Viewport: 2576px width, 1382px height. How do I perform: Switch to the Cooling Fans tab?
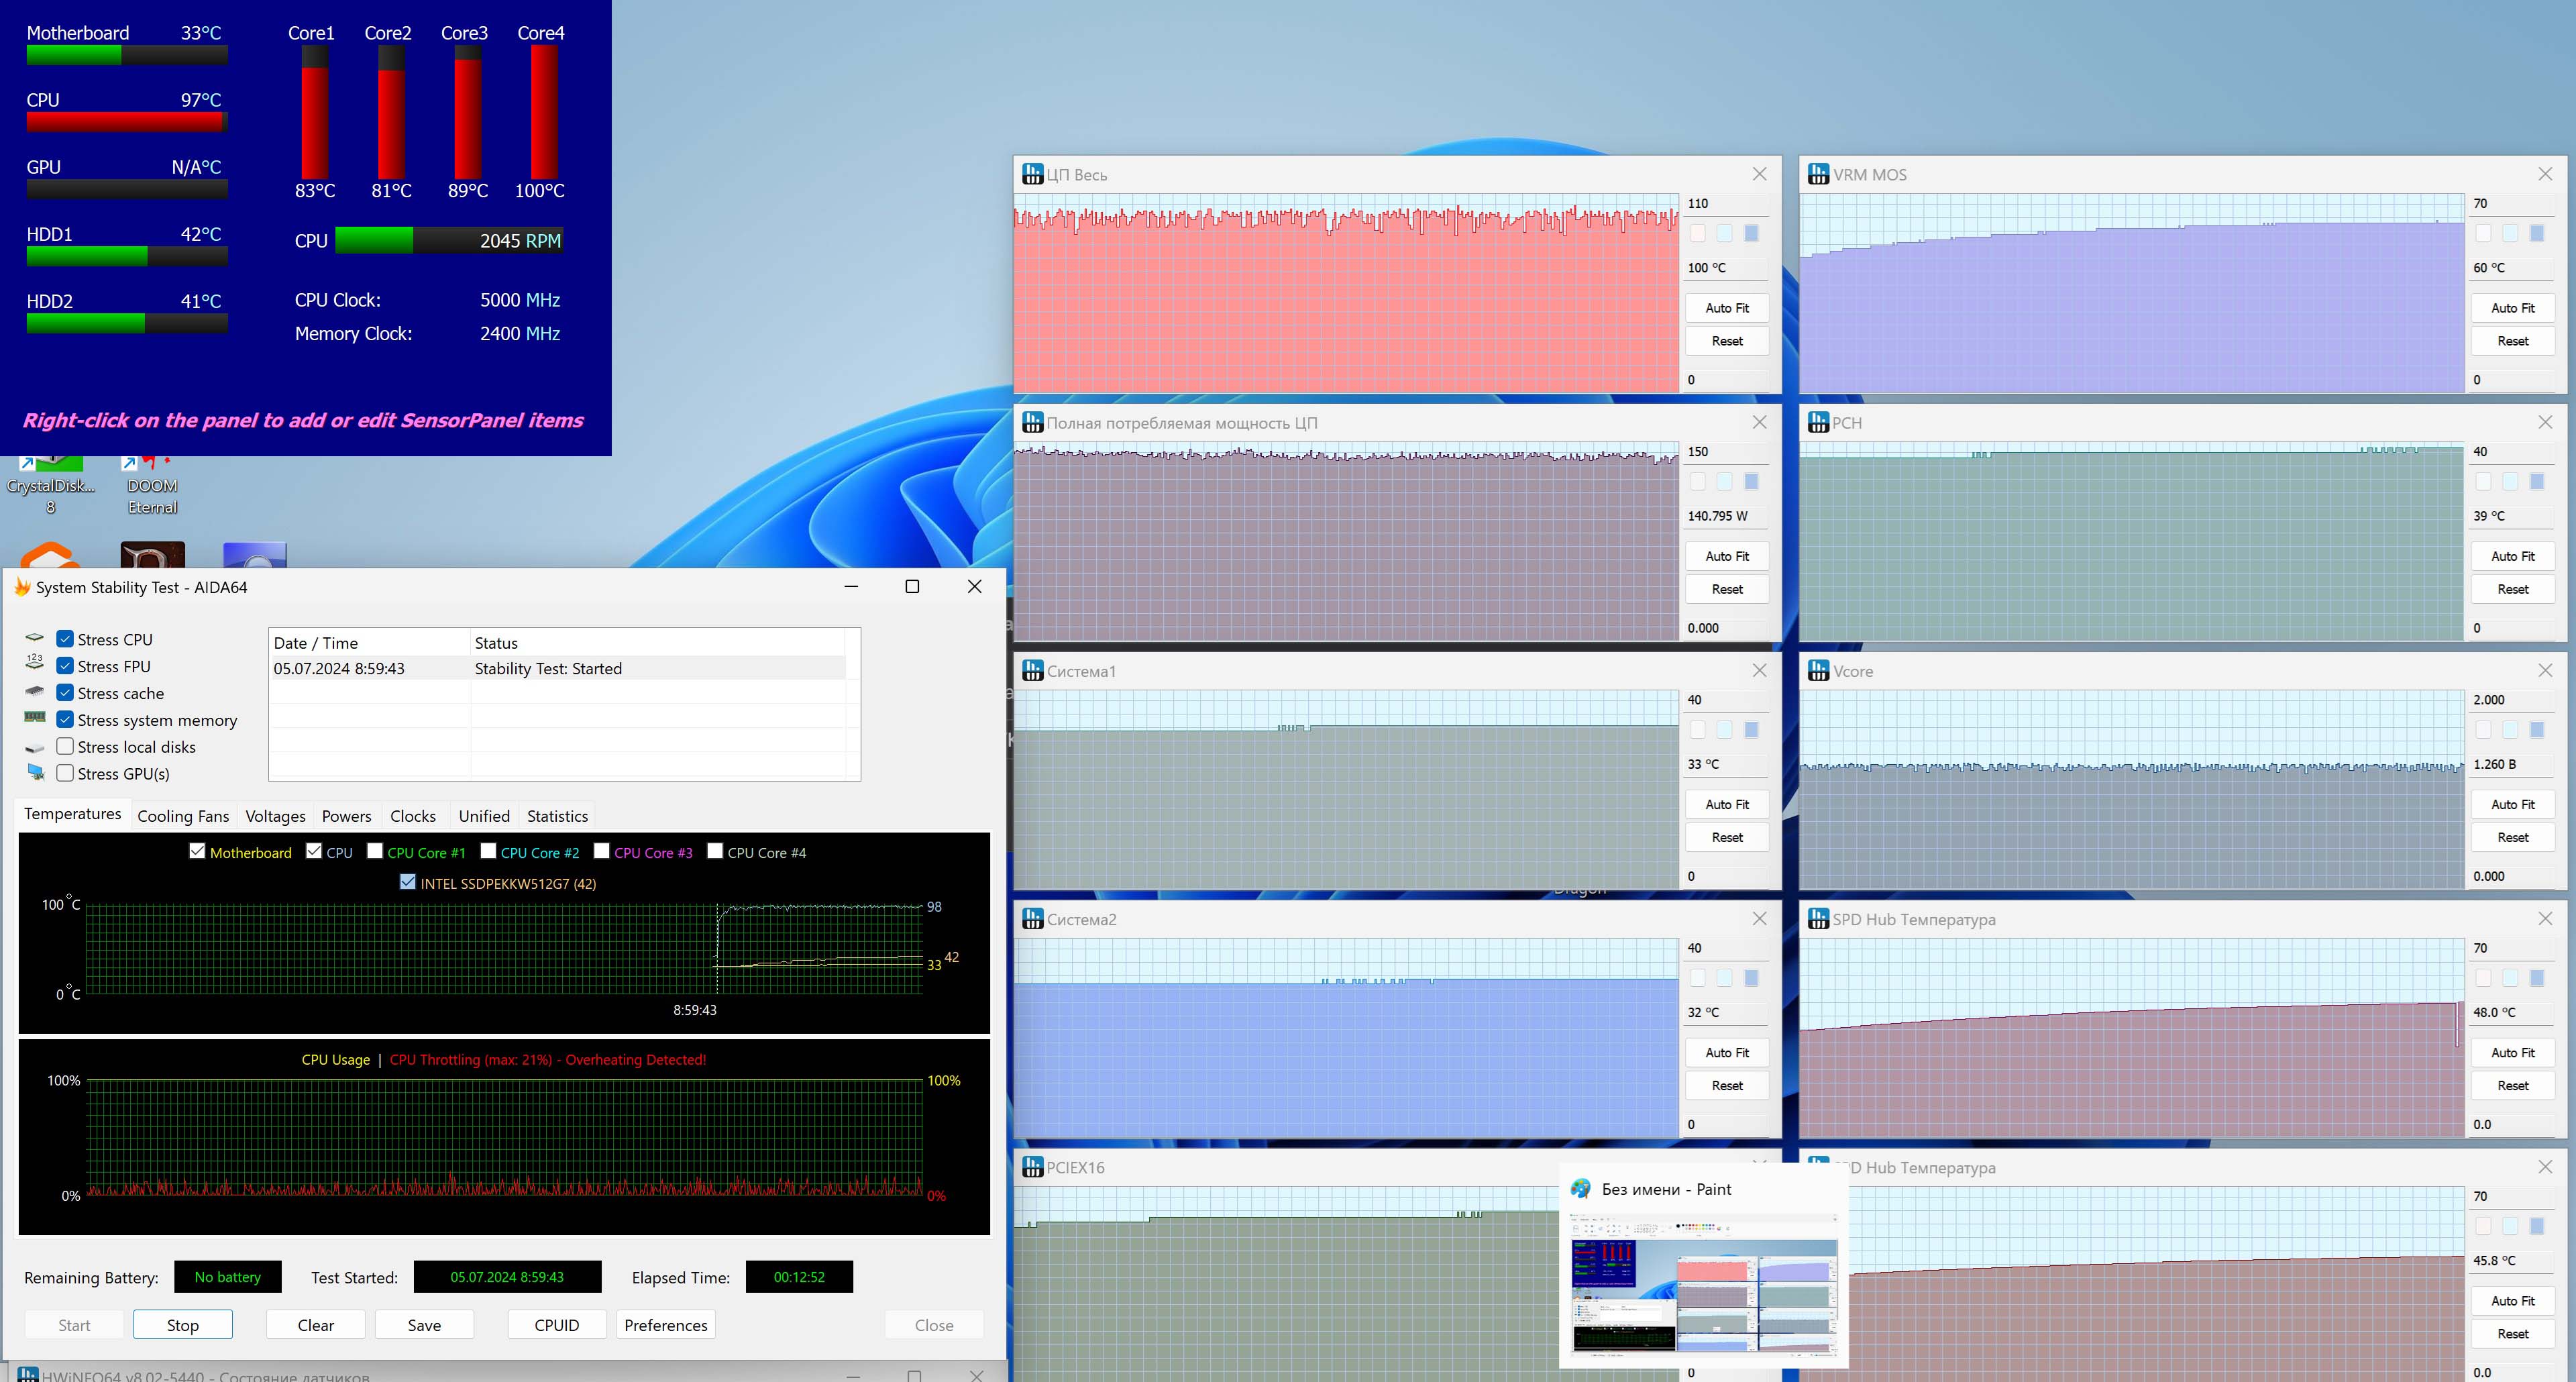(x=183, y=816)
